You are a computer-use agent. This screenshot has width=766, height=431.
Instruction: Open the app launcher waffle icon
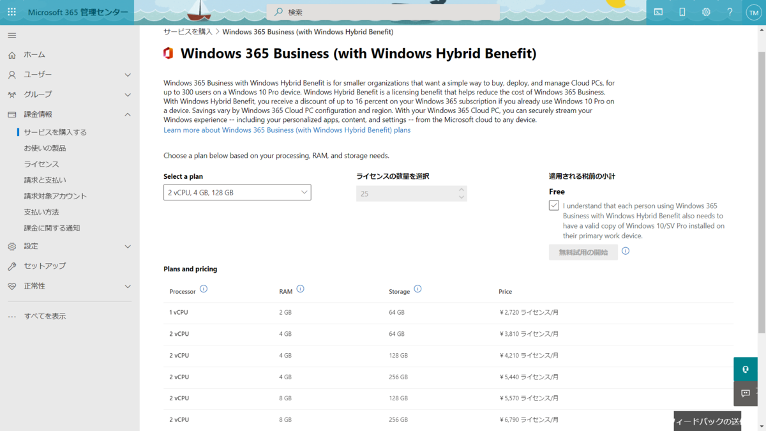[x=11, y=12]
